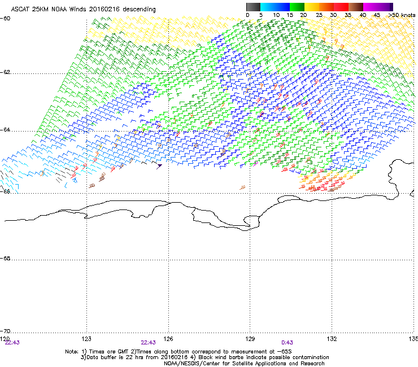Click the NOAA/NESDIS credit line
Screen dimensions: 418x367
pyautogui.click(x=244, y=364)
